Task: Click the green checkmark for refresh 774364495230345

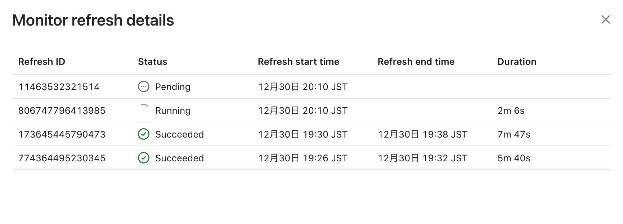Action: pos(144,158)
